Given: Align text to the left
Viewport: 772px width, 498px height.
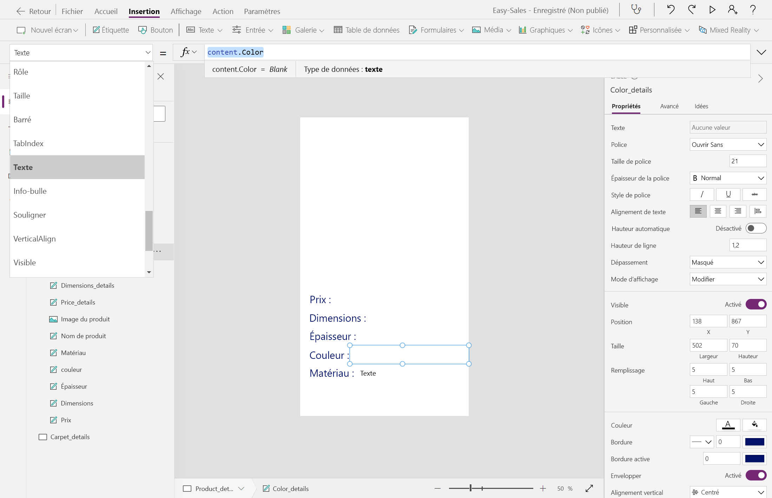Looking at the screenshot, I should coord(698,211).
